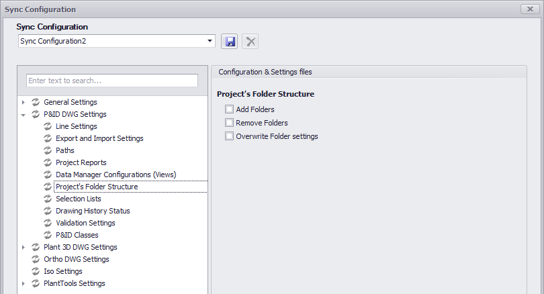Screen dimensions: 544x294
Task: Focus the 'Enter text to search' field
Action: coord(112,81)
